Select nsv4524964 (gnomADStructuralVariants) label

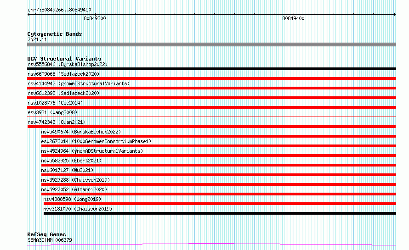pyautogui.click(x=92, y=151)
